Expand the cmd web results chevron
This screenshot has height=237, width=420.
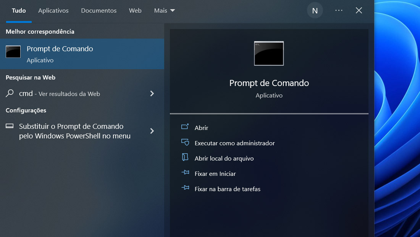click(152, 94)
